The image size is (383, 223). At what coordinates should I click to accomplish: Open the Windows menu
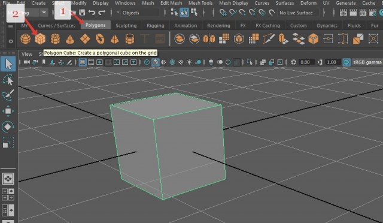coord(125,3)
